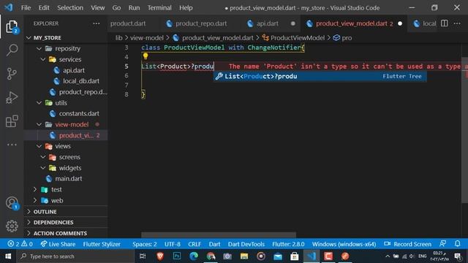Open the Run and Debug view
The width and height of the screenshot is (468, 263).
[12, 97]
